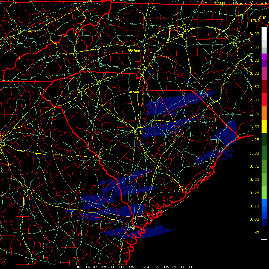Select the 6.00 legend value
Viewport: 269px width, 269px height.
pos(254,47)
